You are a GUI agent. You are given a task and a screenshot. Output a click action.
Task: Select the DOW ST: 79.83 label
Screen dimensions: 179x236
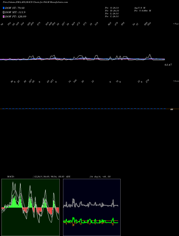click(x=15, y=8)
